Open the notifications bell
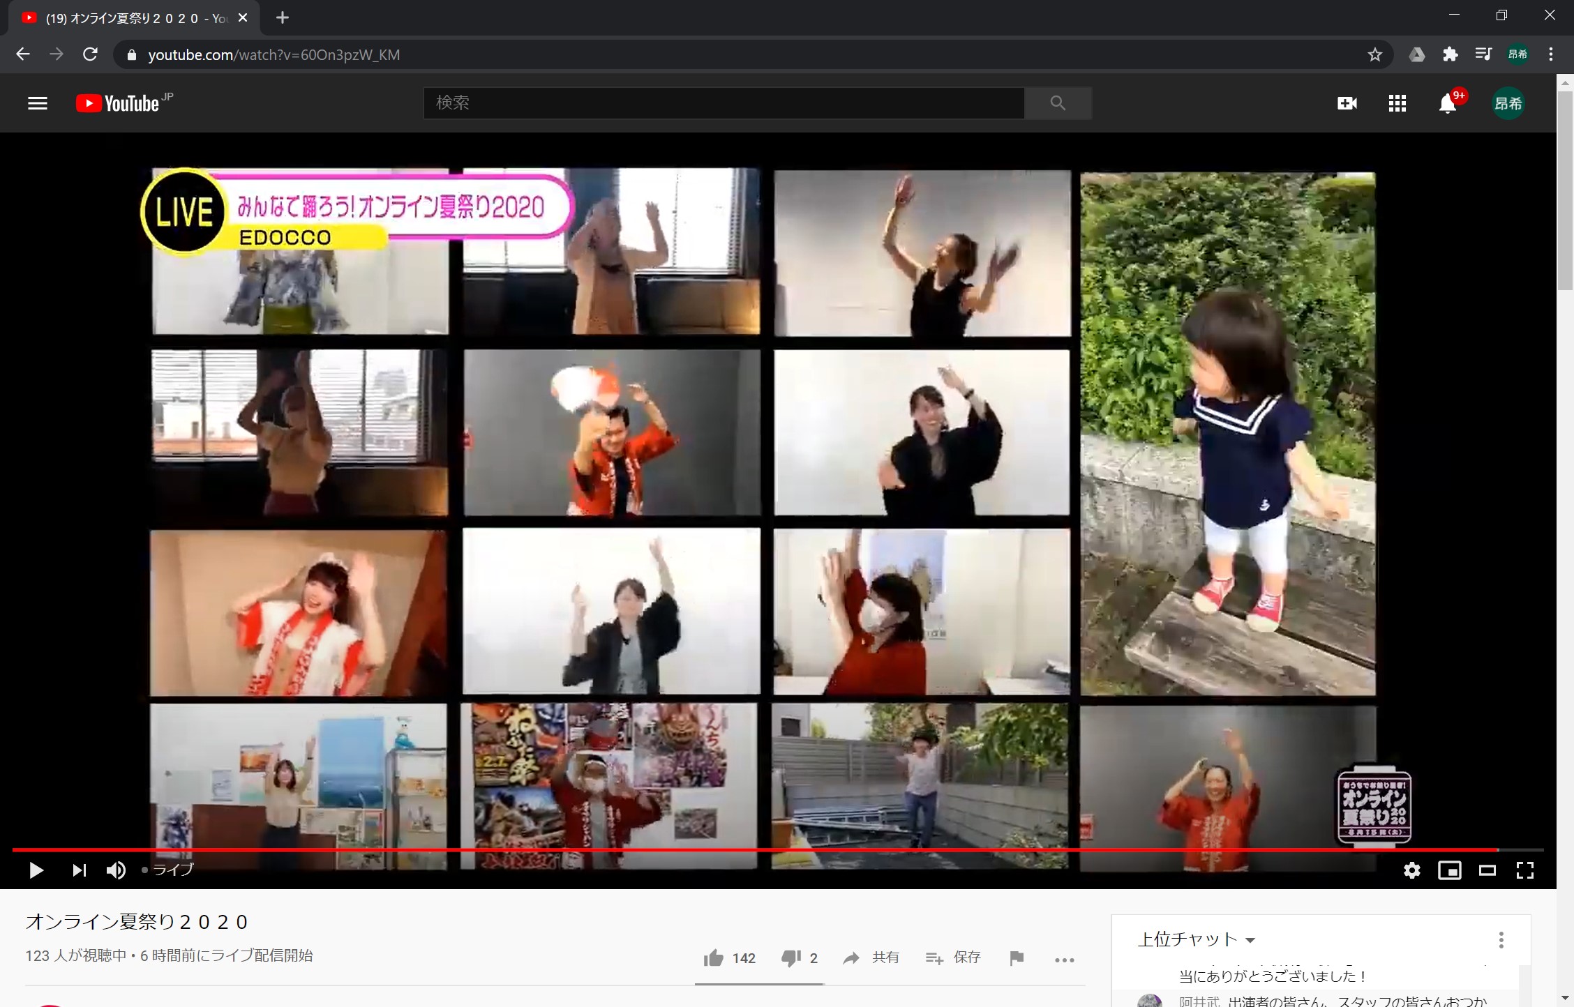This screenshot has height=1007, width=1574. click(x=1448, y=105)
